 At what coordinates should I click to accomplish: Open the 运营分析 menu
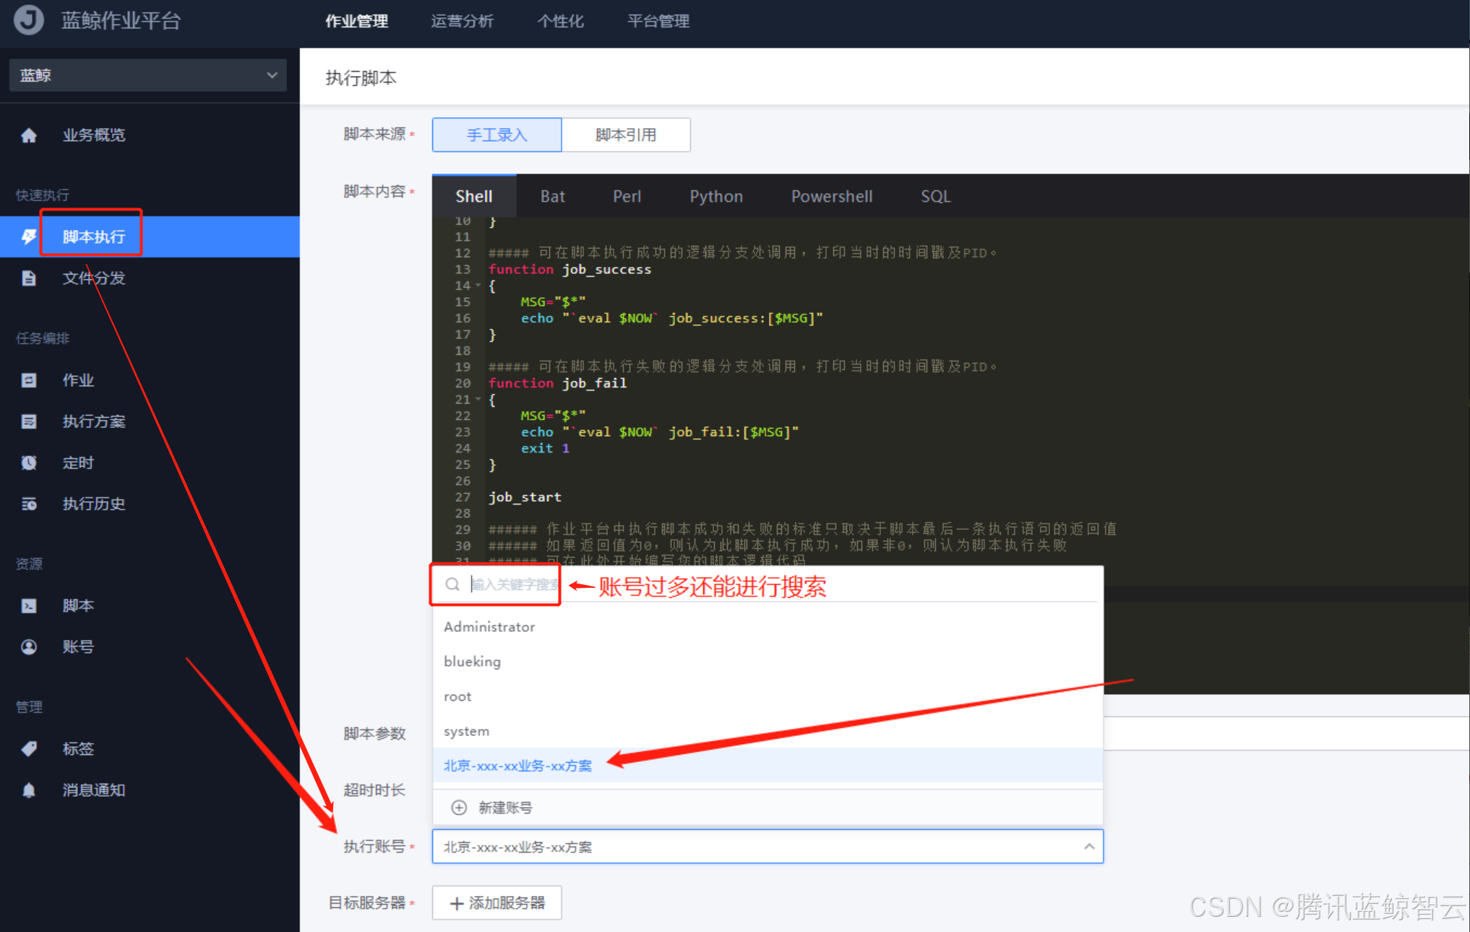[463, 22]
